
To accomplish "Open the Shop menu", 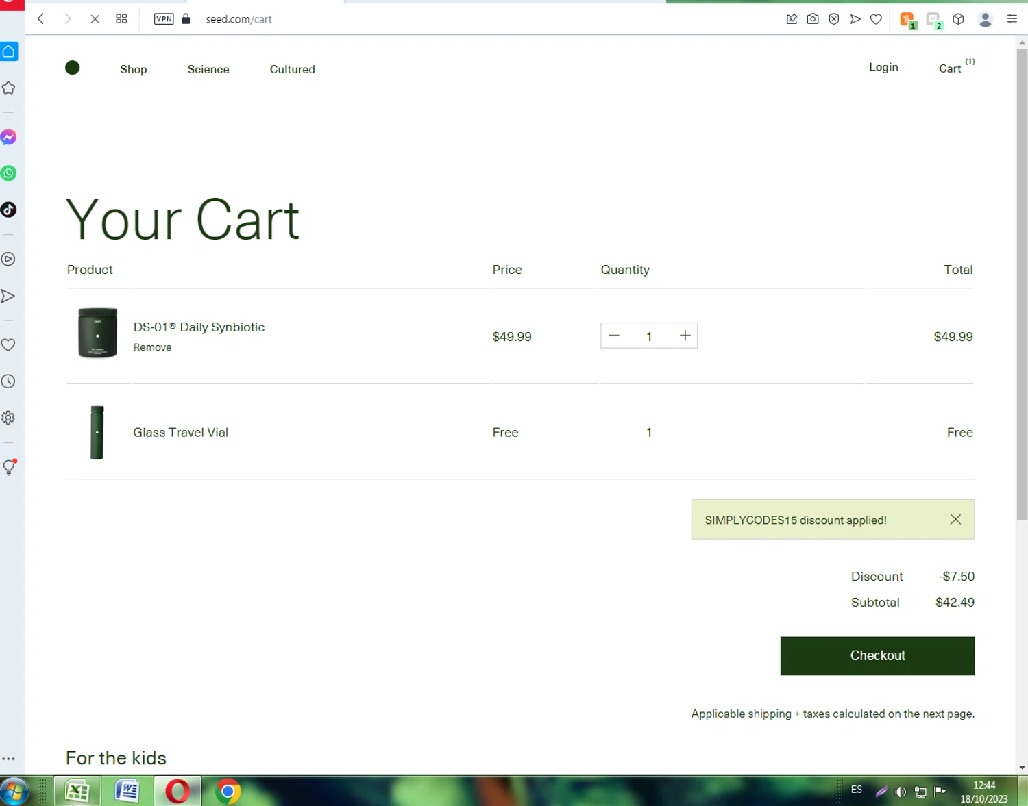I will coord(134,69).
